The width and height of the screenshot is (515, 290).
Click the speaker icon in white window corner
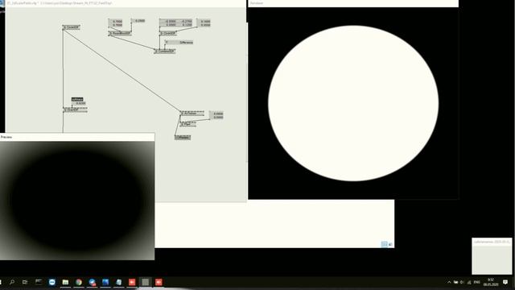coord(390,244)
